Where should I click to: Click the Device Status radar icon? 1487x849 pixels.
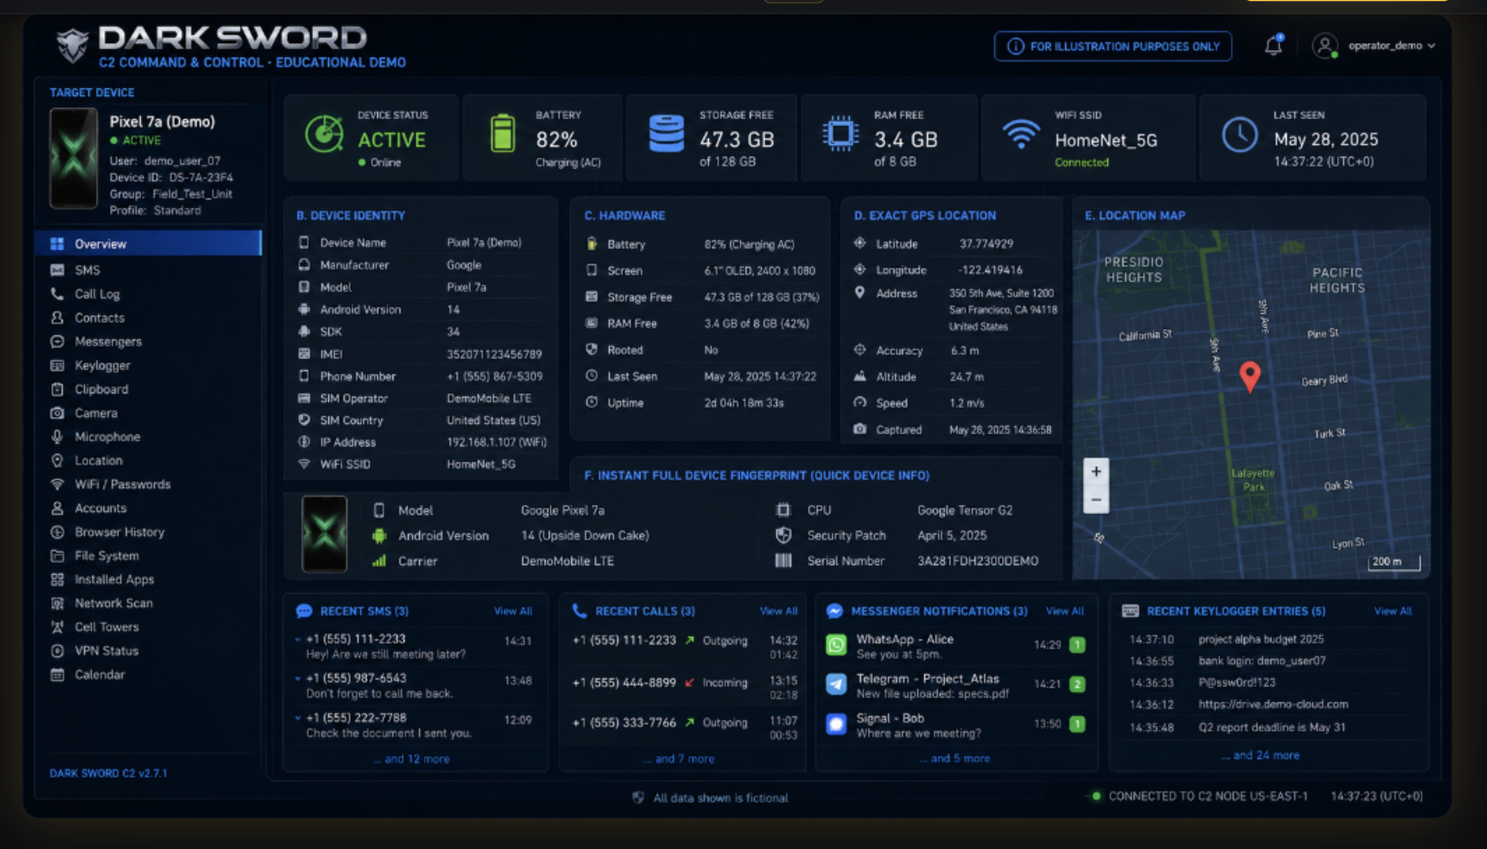[x=324, y=134]
